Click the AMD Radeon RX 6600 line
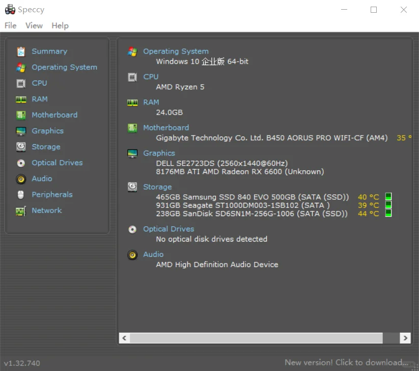This screenshot has width=419, height=371. click(x=240, y=172)
